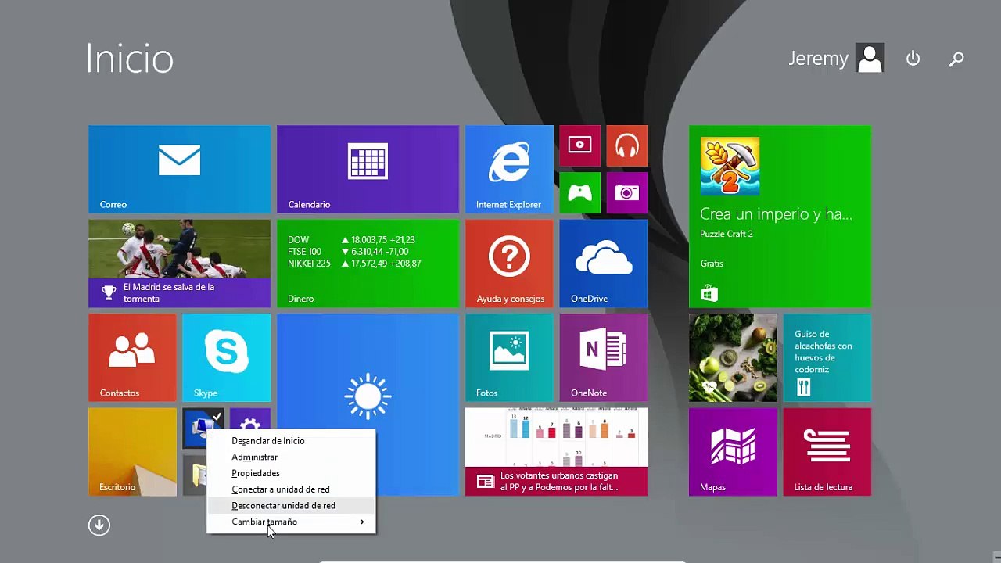This screenshot has height=563, width=1001.
Task: Open the Correo mail tile
Action: [x=179, y=169]
